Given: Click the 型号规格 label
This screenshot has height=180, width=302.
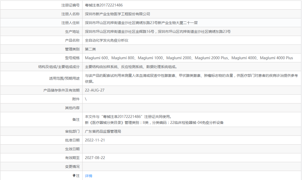Looking at the screenshot, I should pos(72,58).
